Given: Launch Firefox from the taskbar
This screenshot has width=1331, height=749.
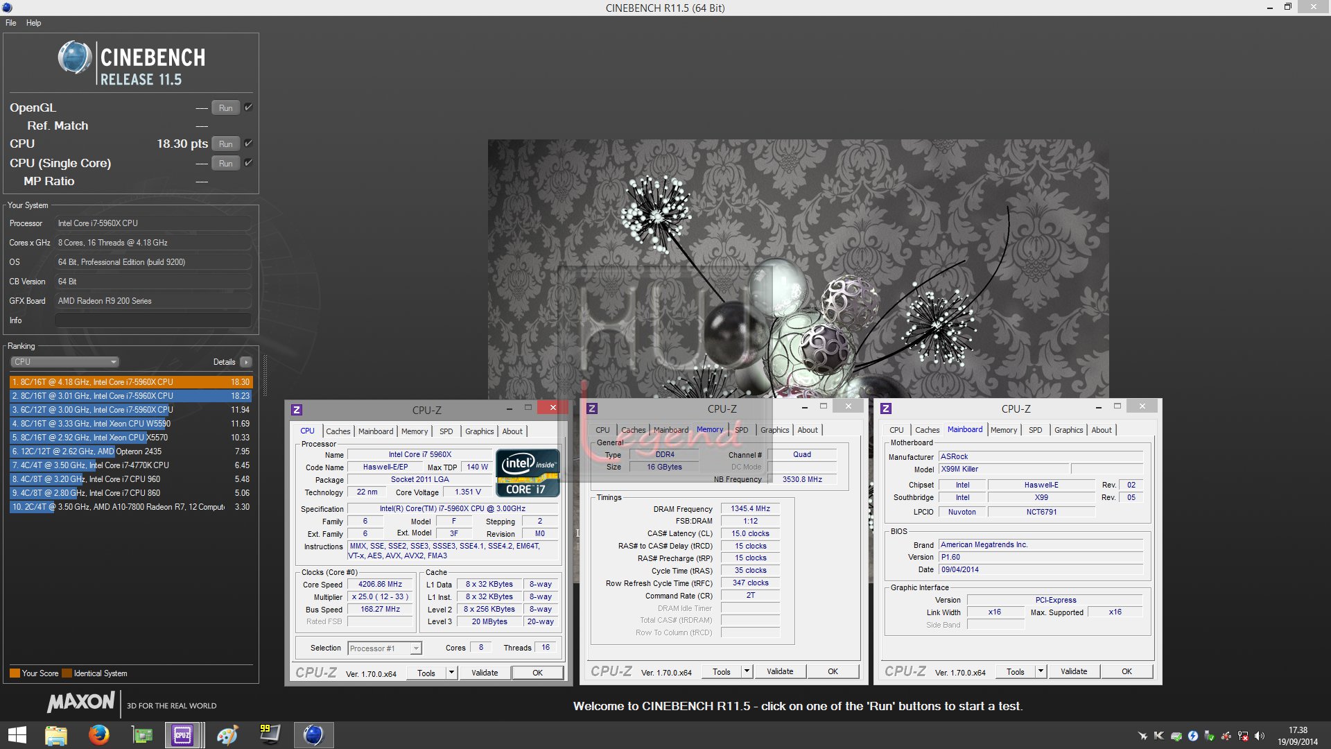Looking at the screenshot, I should [99, 735].
